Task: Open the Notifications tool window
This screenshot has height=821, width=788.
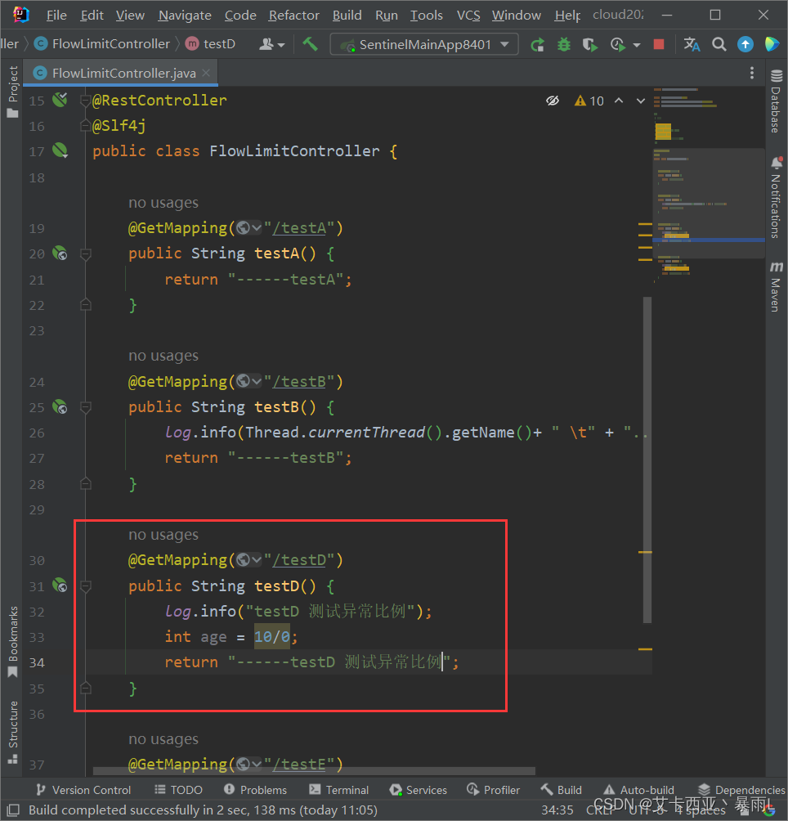Action: pyautogui.click(x=776, y=197)
